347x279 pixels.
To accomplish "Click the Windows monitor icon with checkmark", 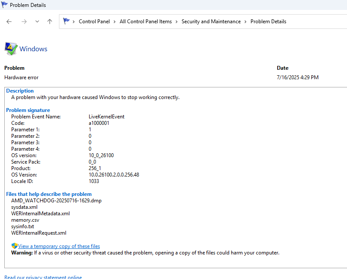I will click(x=11, y=49).
